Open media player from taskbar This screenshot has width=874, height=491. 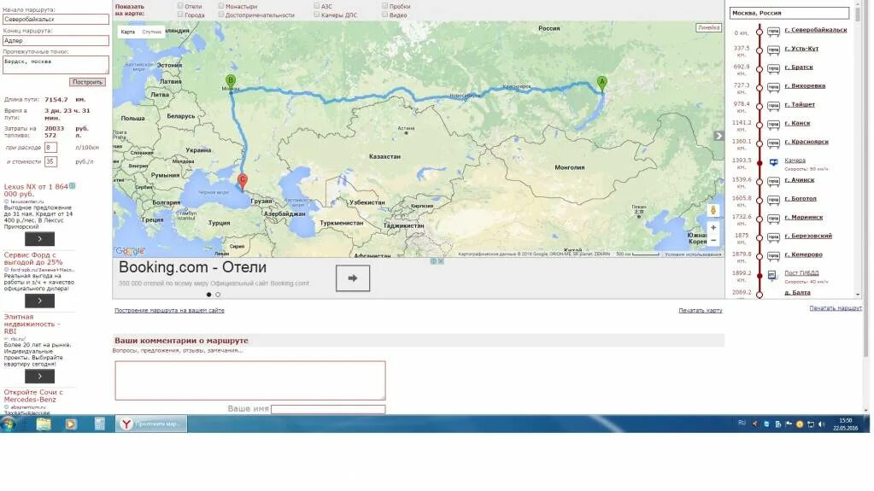click(71, 424)
